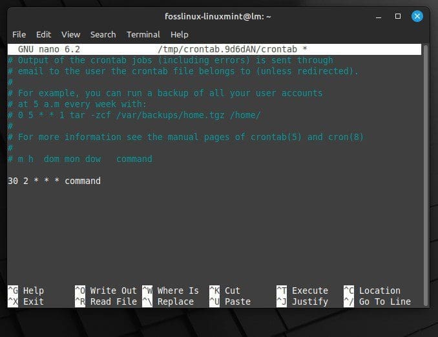The image size is (438, 337).
Task: Click the ^/ Go To Line shortcut
Action: tap(377, 301)
